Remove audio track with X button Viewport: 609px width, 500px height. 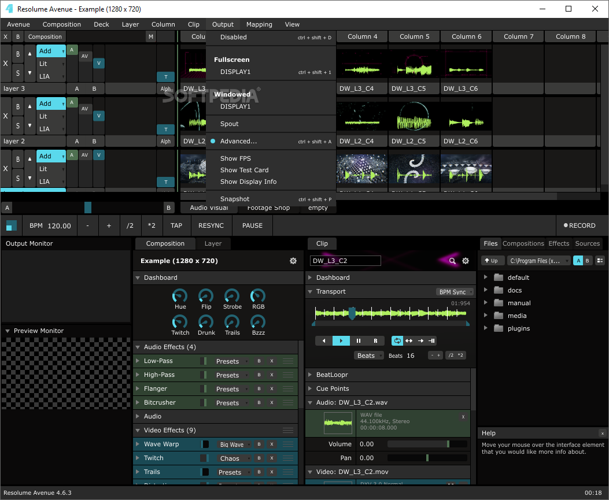pos(463,417)
